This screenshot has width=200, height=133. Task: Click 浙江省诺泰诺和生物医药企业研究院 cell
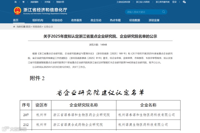pyautogui.click(x=84, y=115)
